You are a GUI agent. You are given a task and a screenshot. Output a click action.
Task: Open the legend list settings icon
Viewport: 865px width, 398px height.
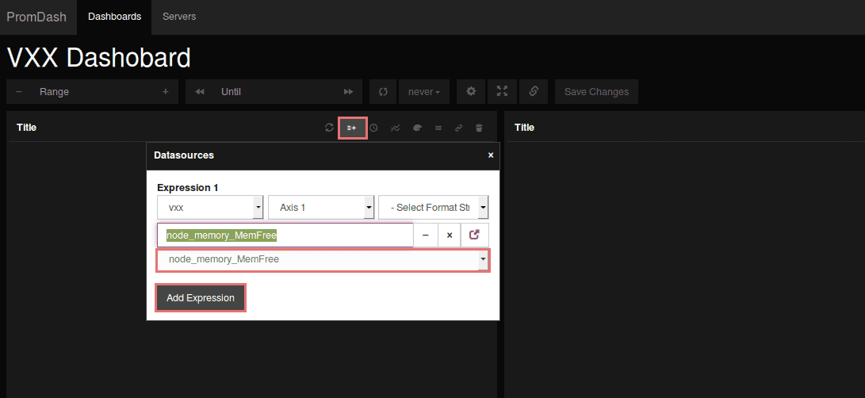[438, 128]
